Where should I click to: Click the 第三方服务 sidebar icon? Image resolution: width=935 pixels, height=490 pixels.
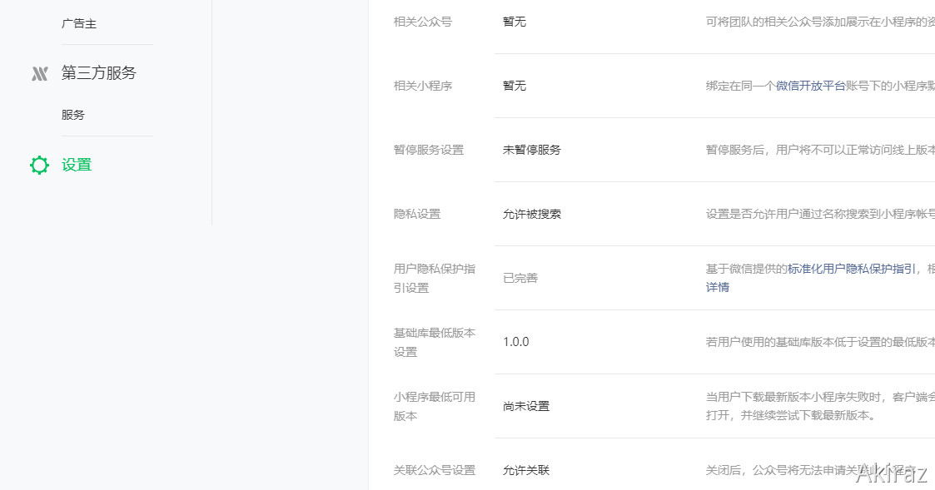(40, 73)
